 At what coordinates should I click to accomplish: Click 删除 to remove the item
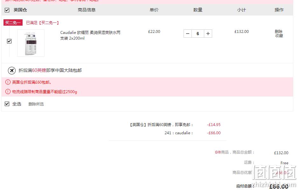tap(279, 31)
